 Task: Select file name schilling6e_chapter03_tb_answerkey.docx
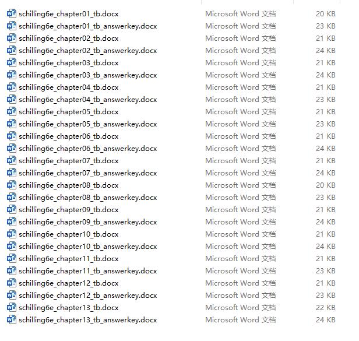pyautogui.click(x=88, y=75)
